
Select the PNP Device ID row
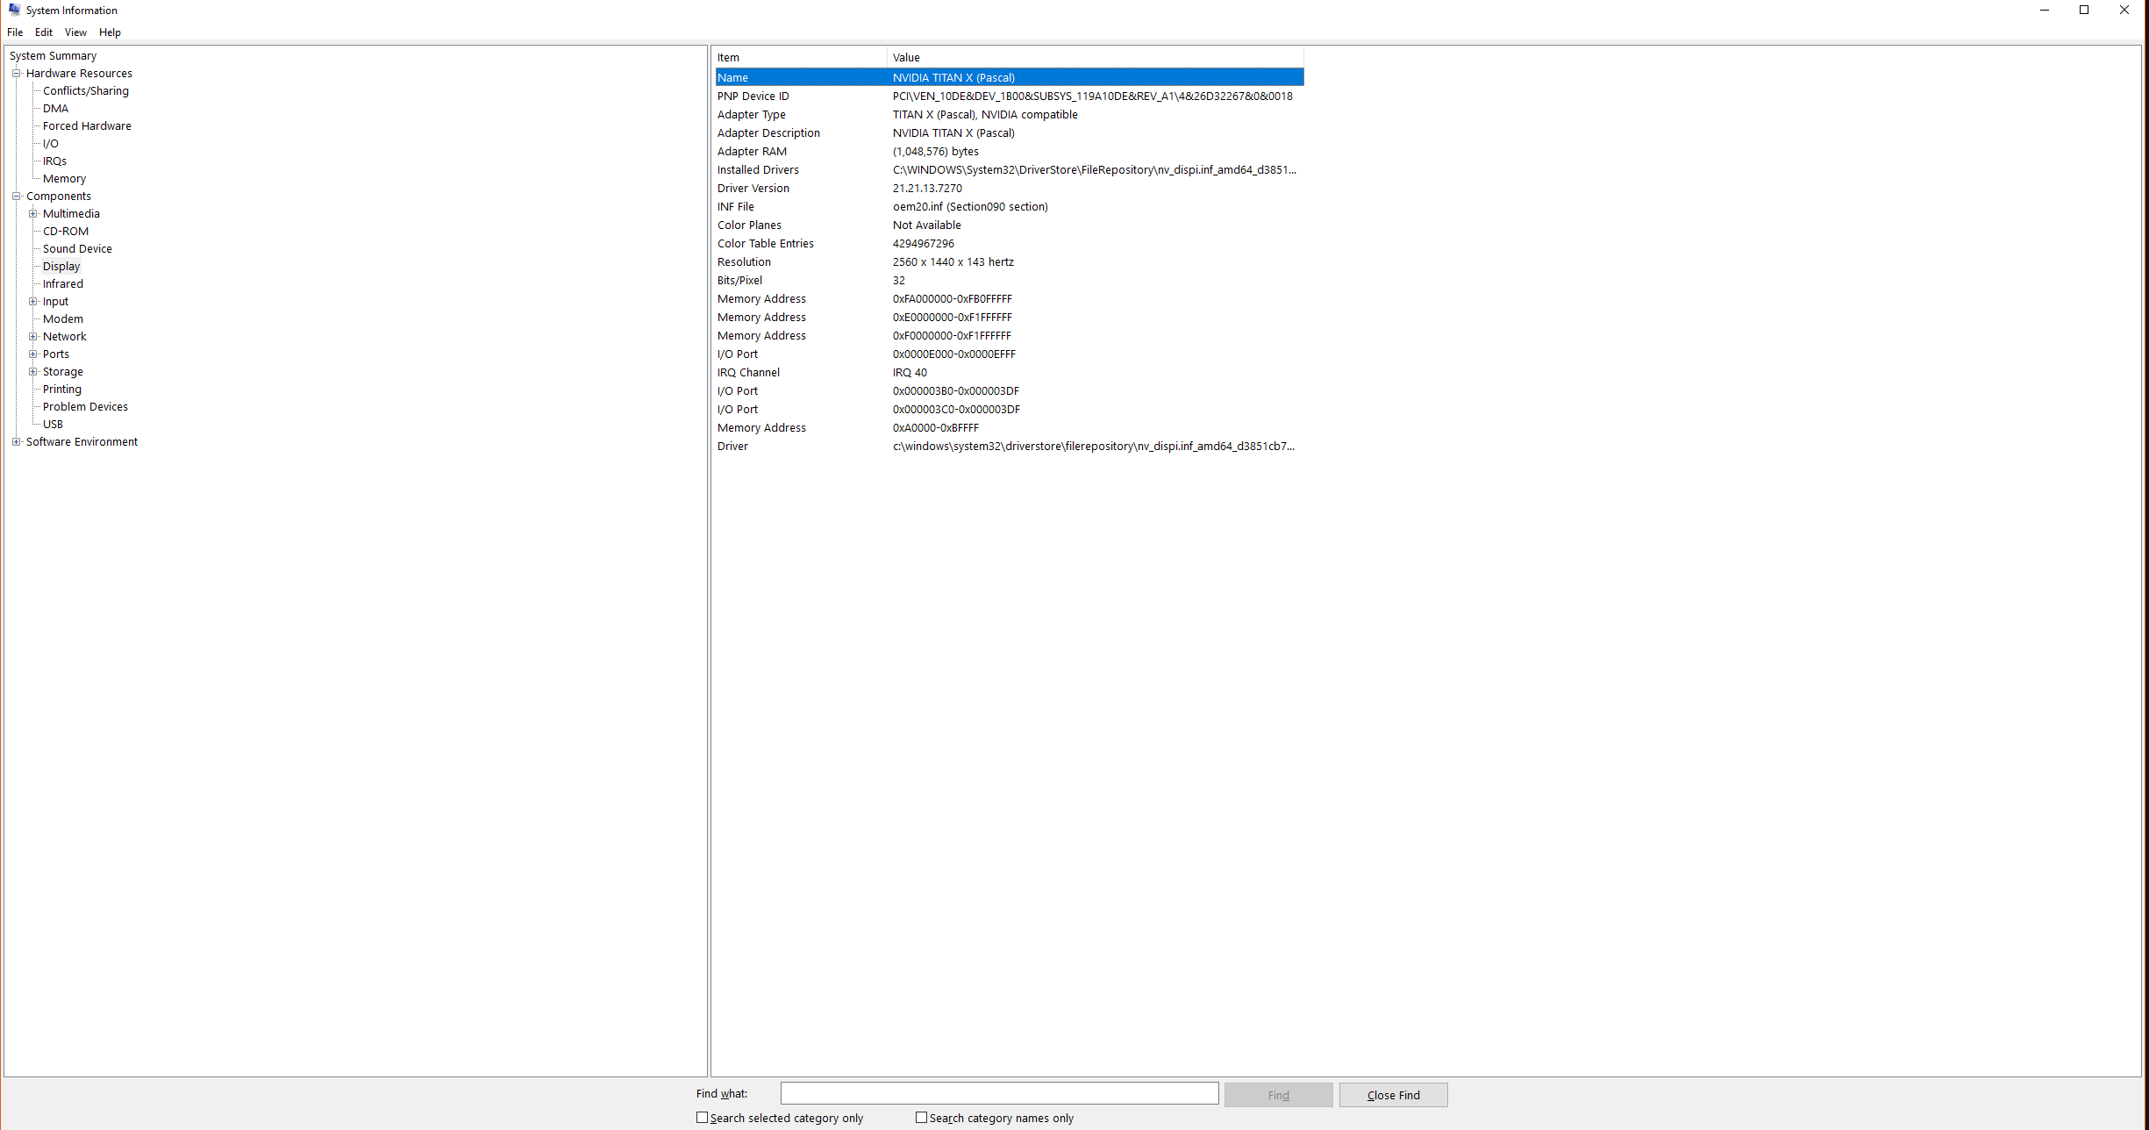point(1010,97)
